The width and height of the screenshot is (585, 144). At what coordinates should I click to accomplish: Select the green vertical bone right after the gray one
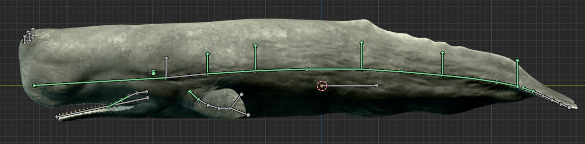click(x=207, y=64)
